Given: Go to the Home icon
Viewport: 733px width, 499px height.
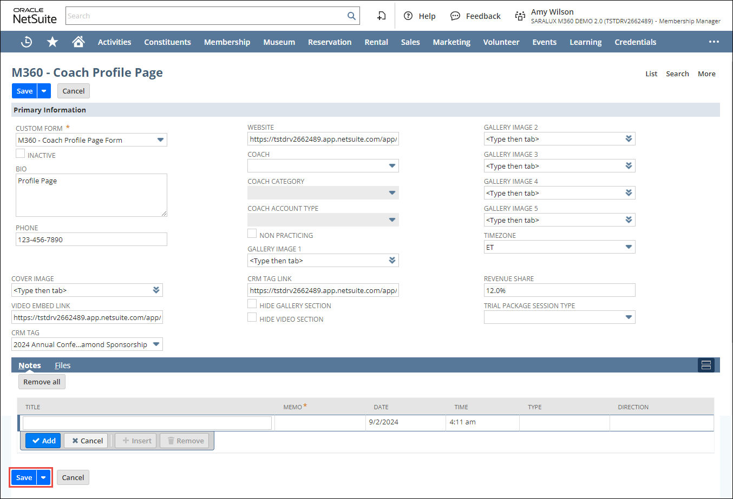Looking at the screenshot, I should pos(78,42).
